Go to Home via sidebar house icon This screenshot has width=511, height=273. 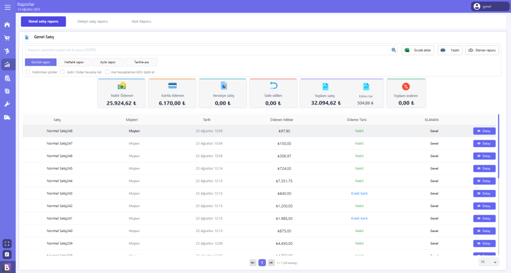point(7,24)
